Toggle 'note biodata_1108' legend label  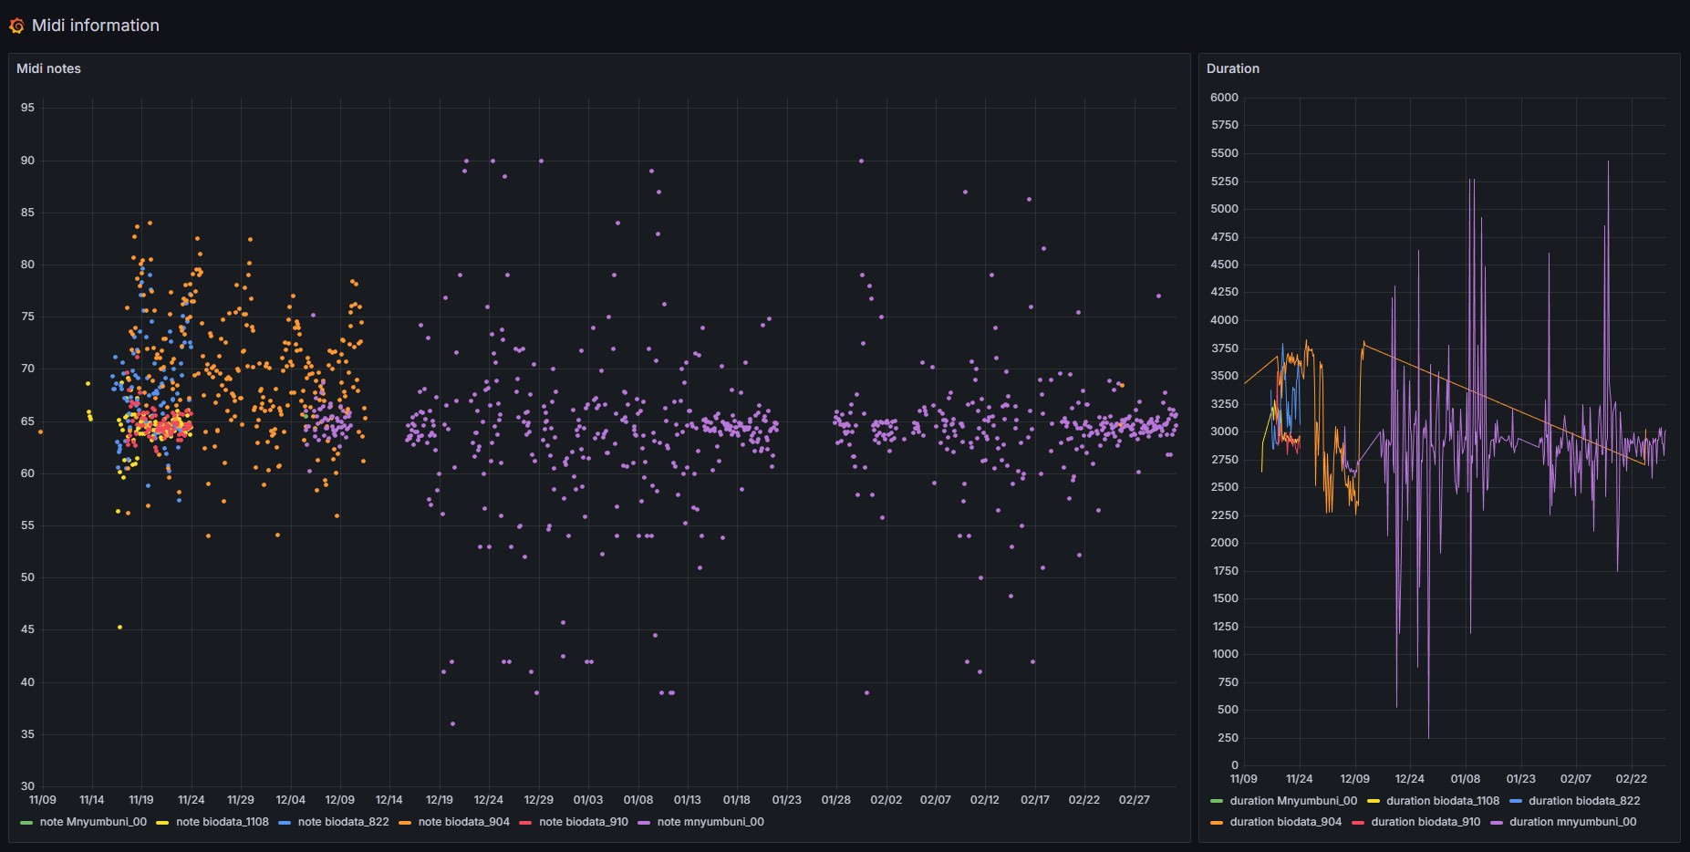click(x=223, y=822)
